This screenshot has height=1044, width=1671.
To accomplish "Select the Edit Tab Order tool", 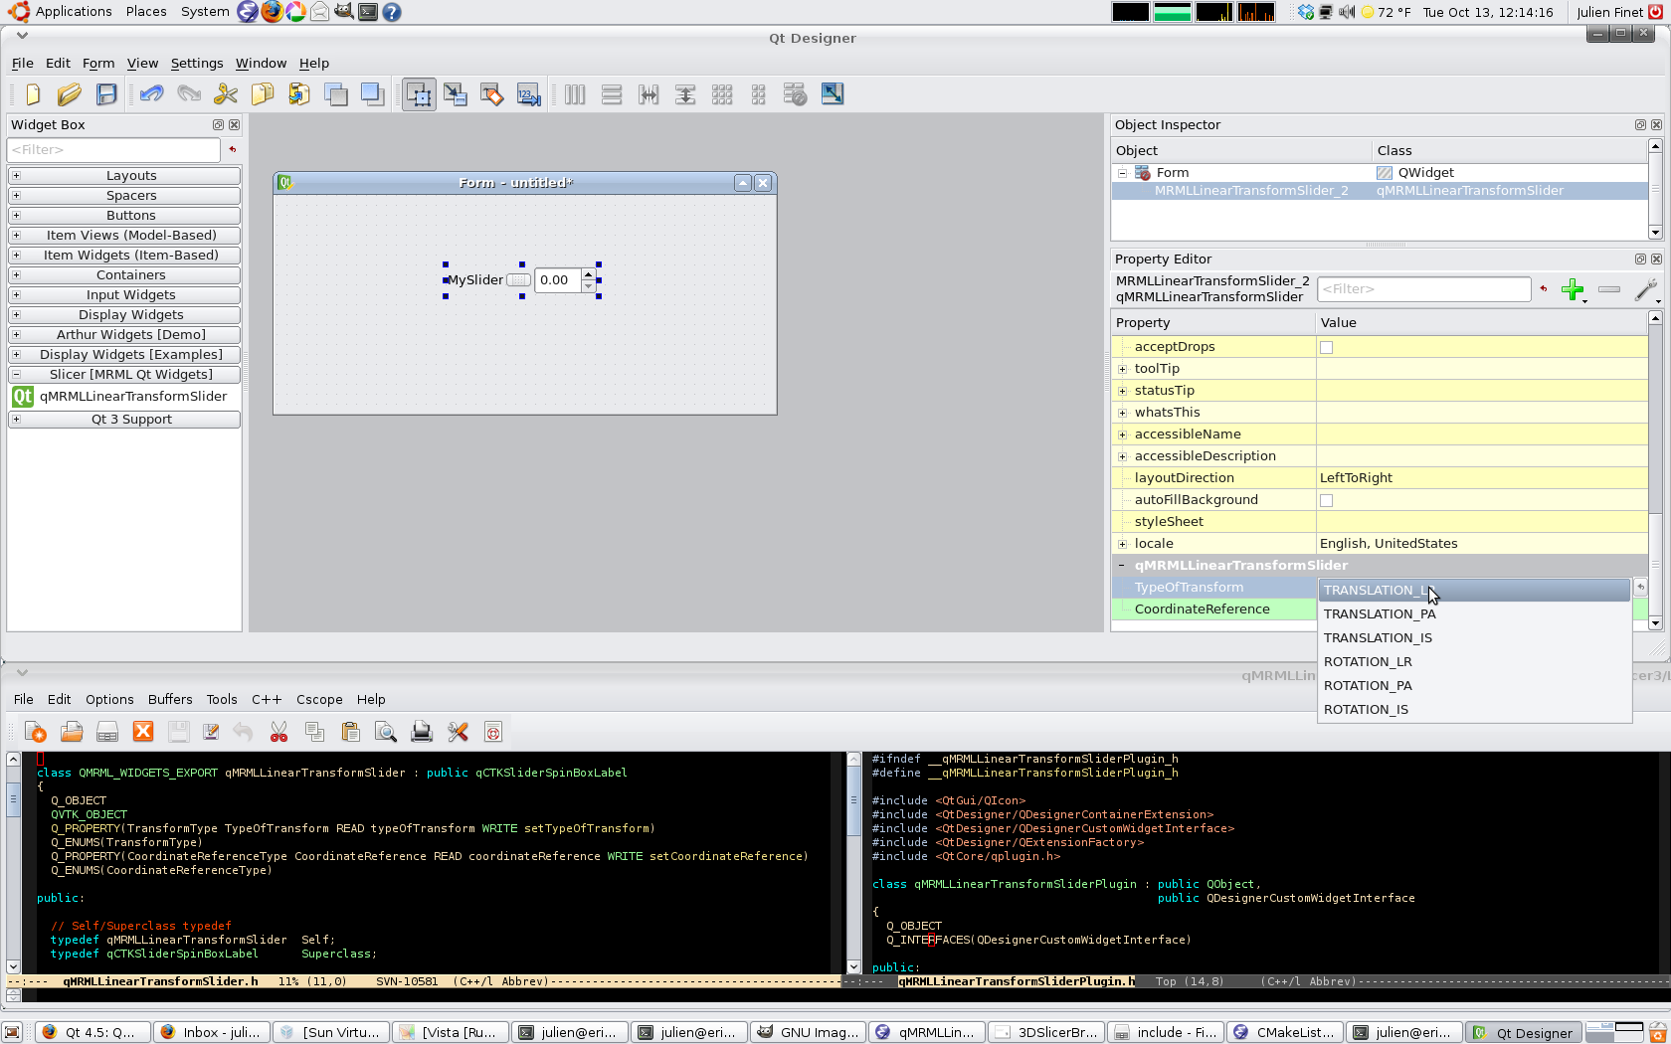I will (528, 94).
